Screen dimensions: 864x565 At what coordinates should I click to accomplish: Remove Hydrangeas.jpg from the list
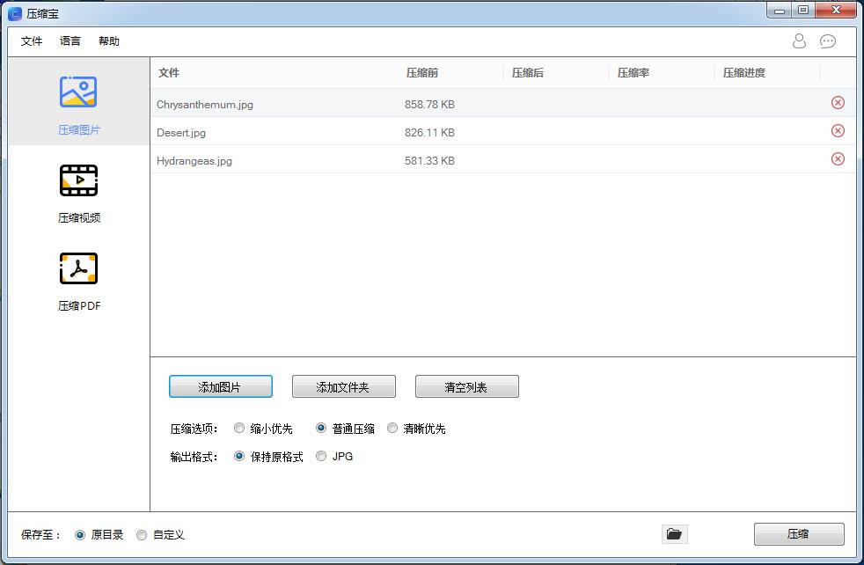tap(838, 158)
